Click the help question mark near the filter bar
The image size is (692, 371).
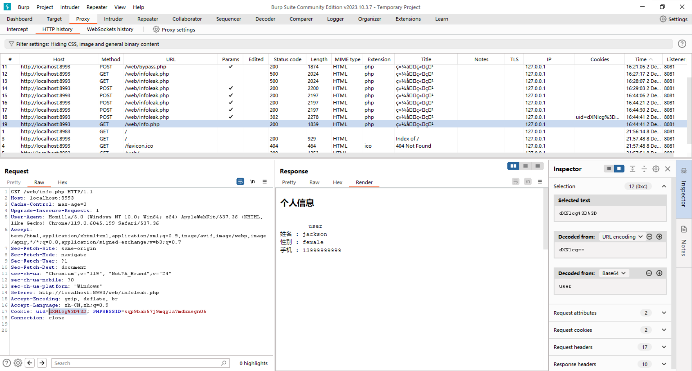682,44
